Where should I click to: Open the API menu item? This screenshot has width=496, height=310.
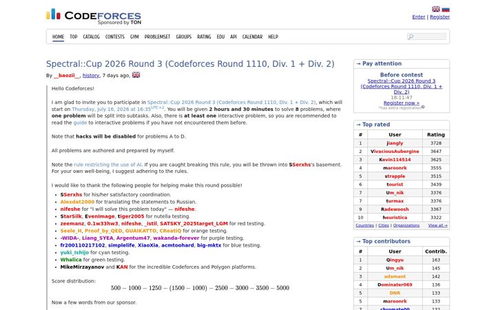tap(234, 37)
